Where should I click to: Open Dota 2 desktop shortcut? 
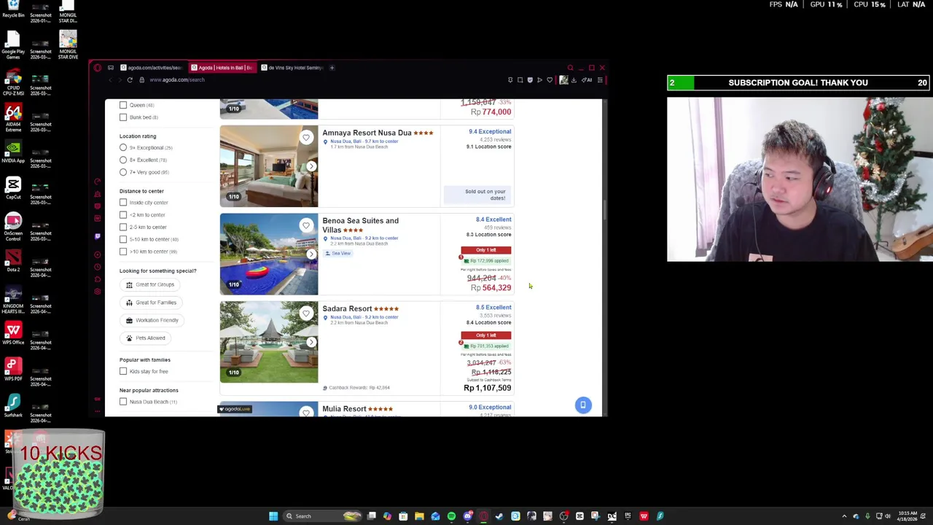(13, 261)
